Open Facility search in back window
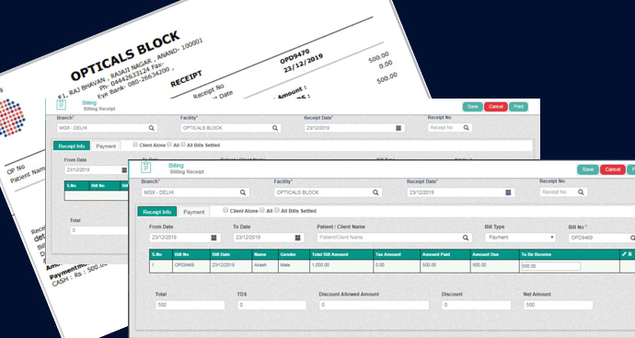This screenshot has width=635, height=338. pos(275,128)
